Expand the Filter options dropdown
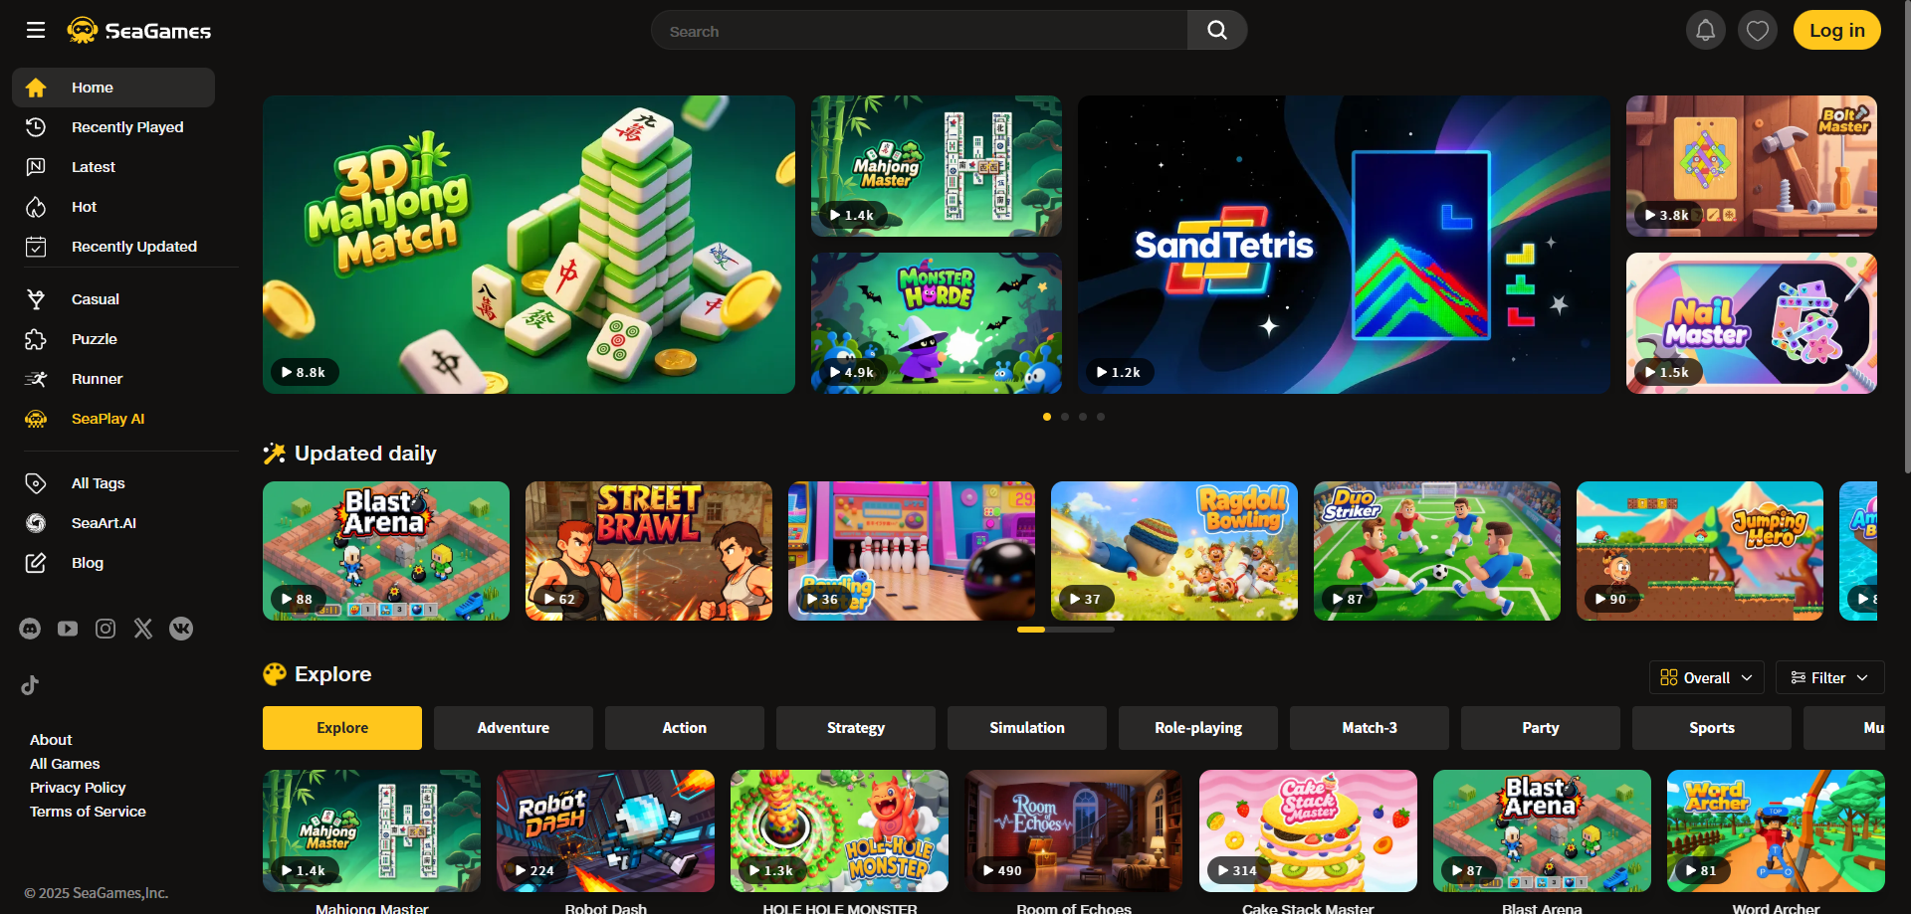The width and height of the screenshot is (1911, 914). pyautogui.click(x=1829, y=677)
